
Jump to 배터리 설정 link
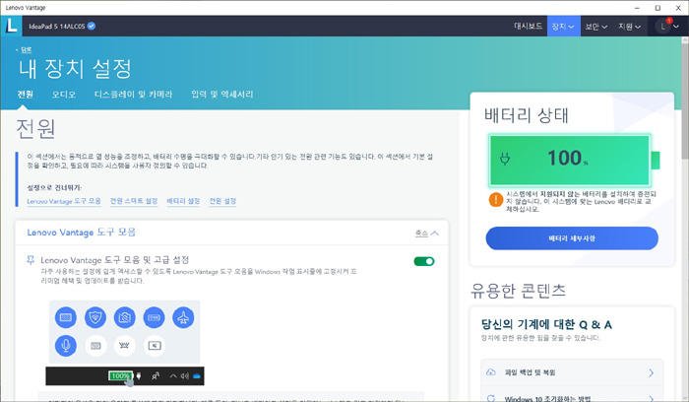click(183, 201)
